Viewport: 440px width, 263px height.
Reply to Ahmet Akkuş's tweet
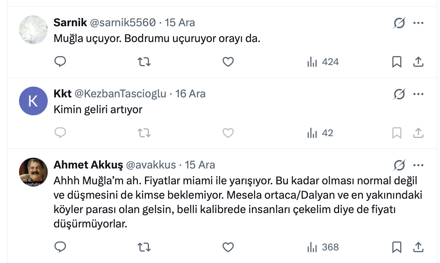coord(60,247)
